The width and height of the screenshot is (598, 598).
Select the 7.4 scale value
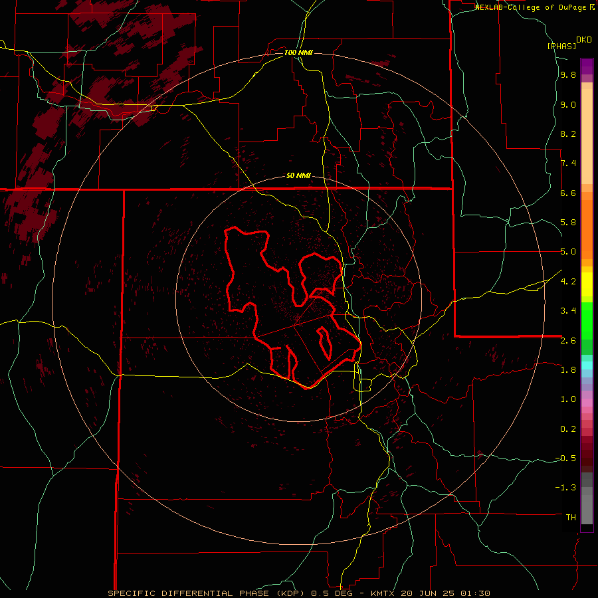pos(568,163)
